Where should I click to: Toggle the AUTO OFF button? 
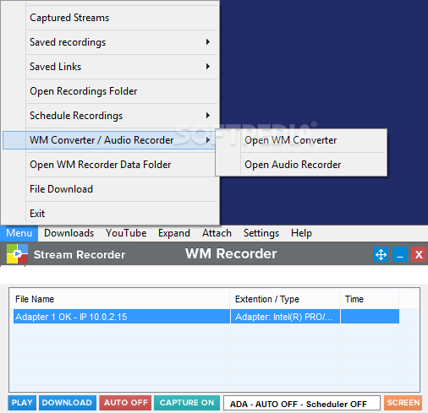(x=125, y=403)
